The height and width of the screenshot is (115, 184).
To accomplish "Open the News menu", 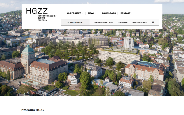I will 91,13.
